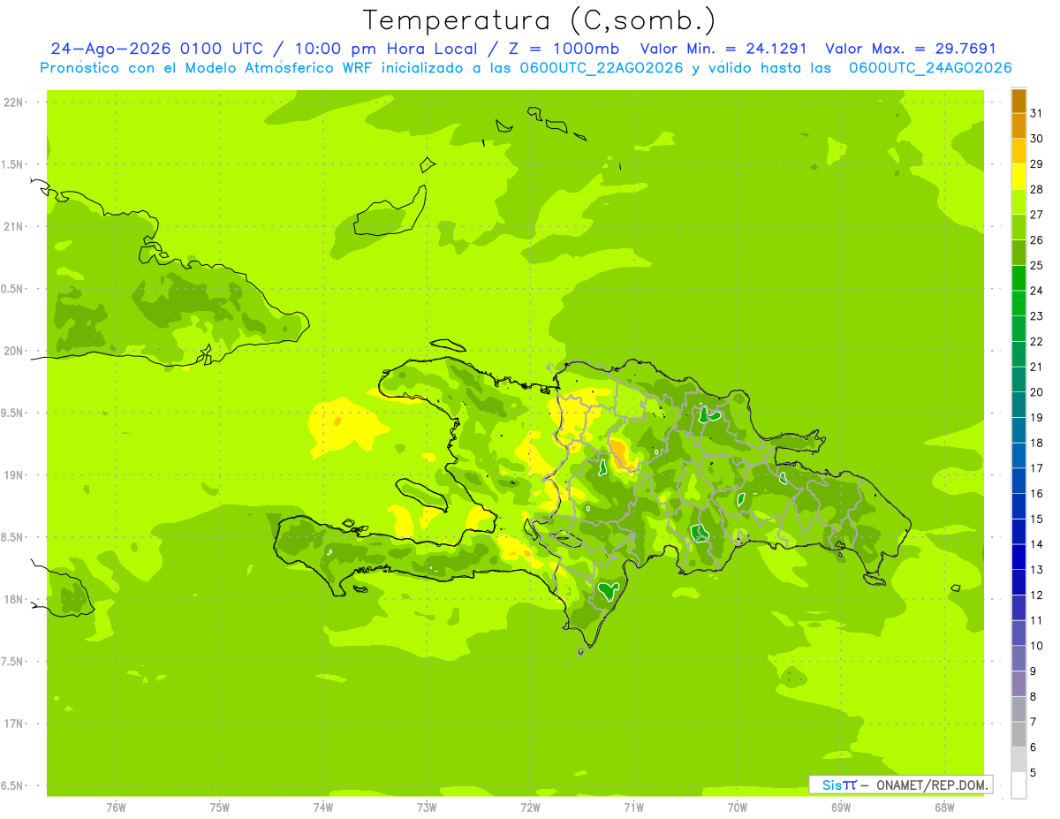This screenshot has height=819, width=1060.
Task: Click the "20N" latitude label
Action: (x=12, y=351)
